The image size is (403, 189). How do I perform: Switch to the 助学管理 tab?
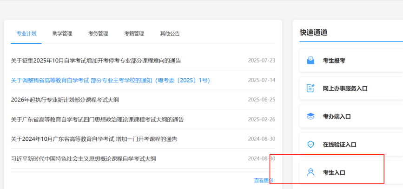click(x=62, y=33)
